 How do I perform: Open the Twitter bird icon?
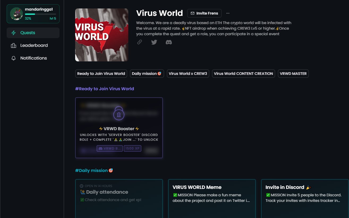click(154, 42)
